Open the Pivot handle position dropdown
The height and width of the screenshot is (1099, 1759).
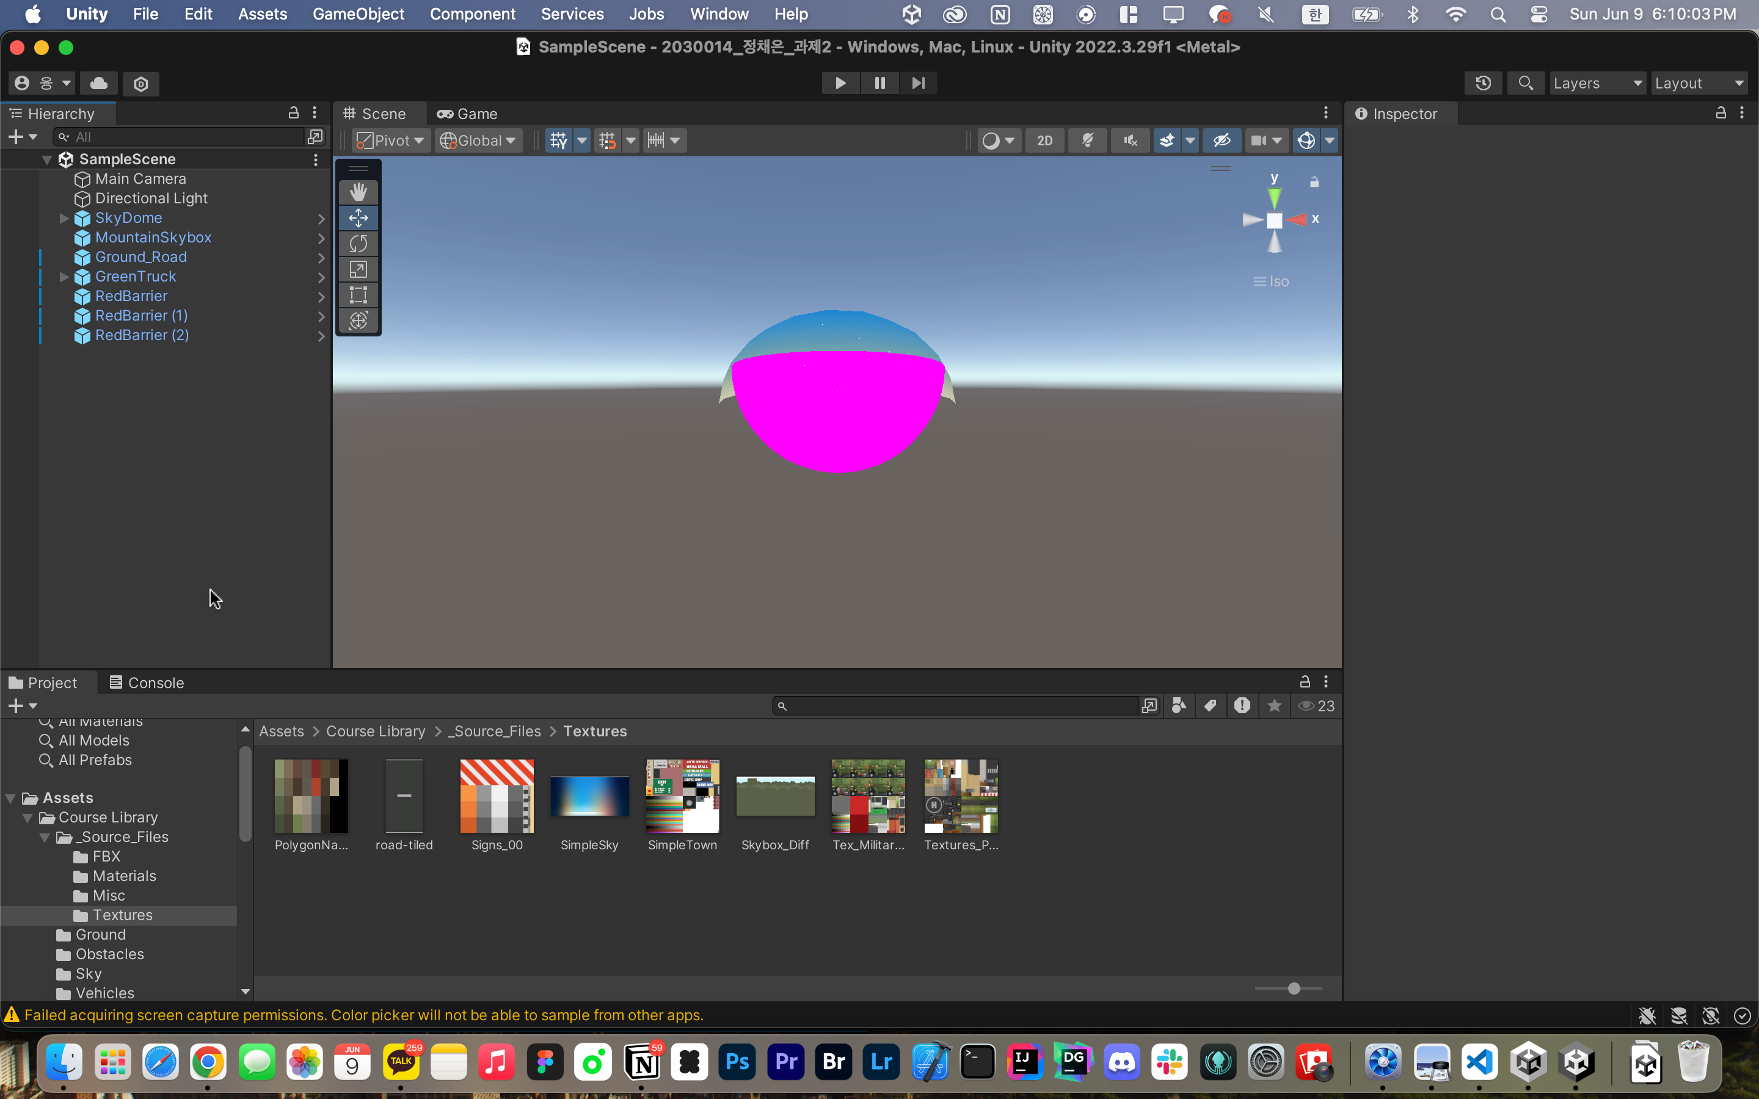[x=391, y=140]
